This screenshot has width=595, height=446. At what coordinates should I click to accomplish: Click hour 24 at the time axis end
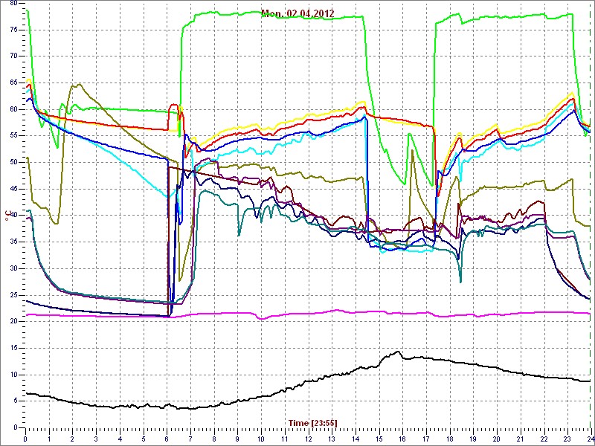pos(589,439)
